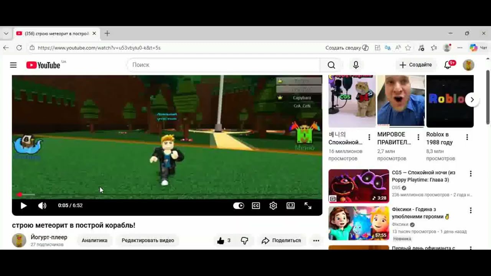The image size is (491, 276).
Task: Open a new browser tab
Action: [x=107, y=33]
